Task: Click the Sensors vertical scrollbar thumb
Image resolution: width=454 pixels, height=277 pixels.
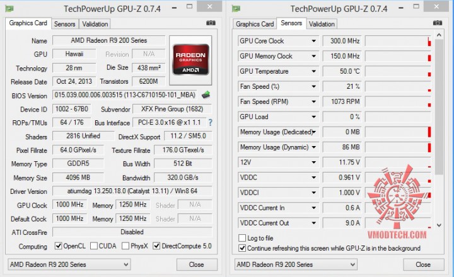Action: tap(439, 107)
